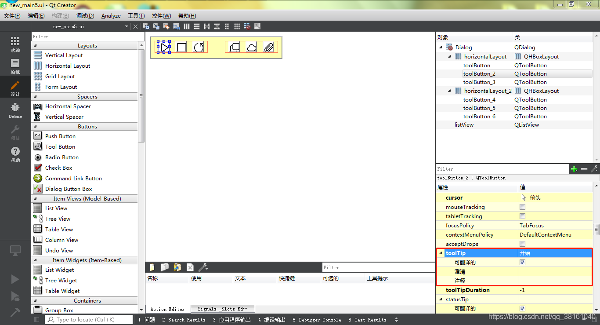Screen dimensions: 600x325
Task: Apply grid layout toolbar icon
Action: coord(237,26)
